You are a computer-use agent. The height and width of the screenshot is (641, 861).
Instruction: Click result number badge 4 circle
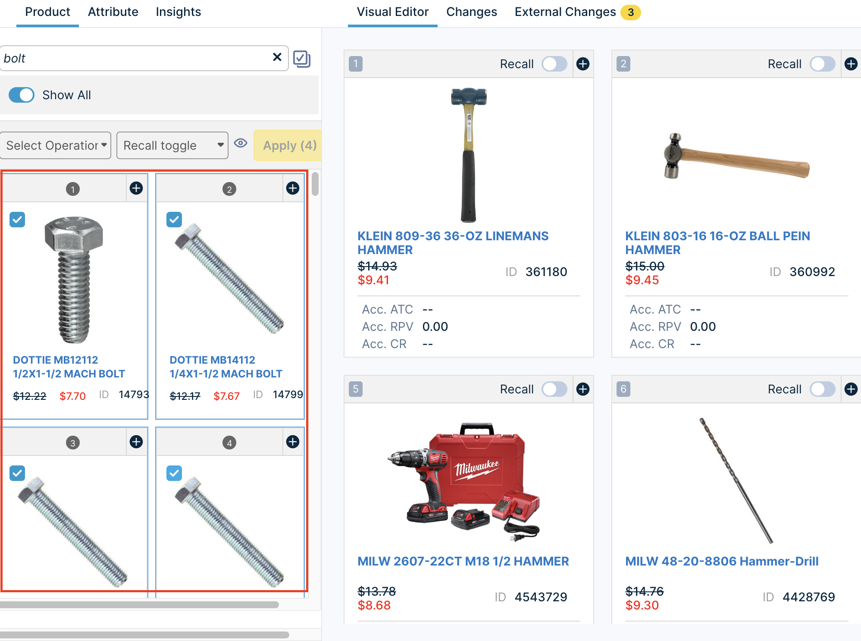(229, 443)
